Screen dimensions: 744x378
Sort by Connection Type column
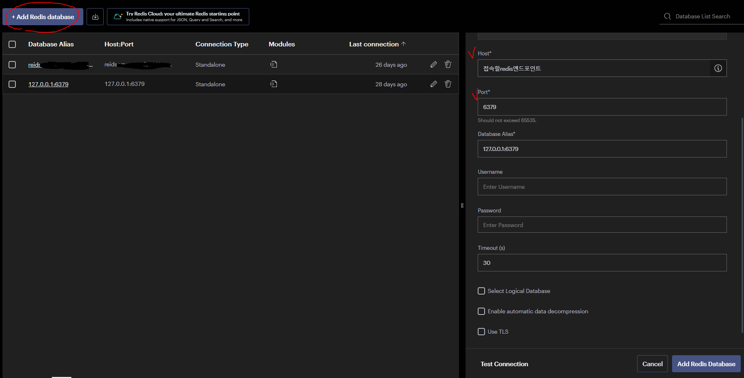222,44
